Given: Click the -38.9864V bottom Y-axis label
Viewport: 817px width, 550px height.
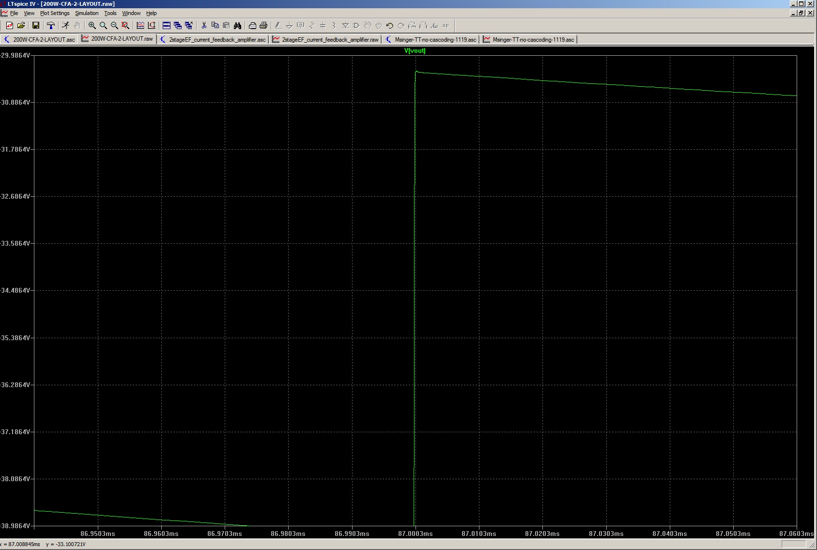Looking at the screenshot, I should point(15,526).
